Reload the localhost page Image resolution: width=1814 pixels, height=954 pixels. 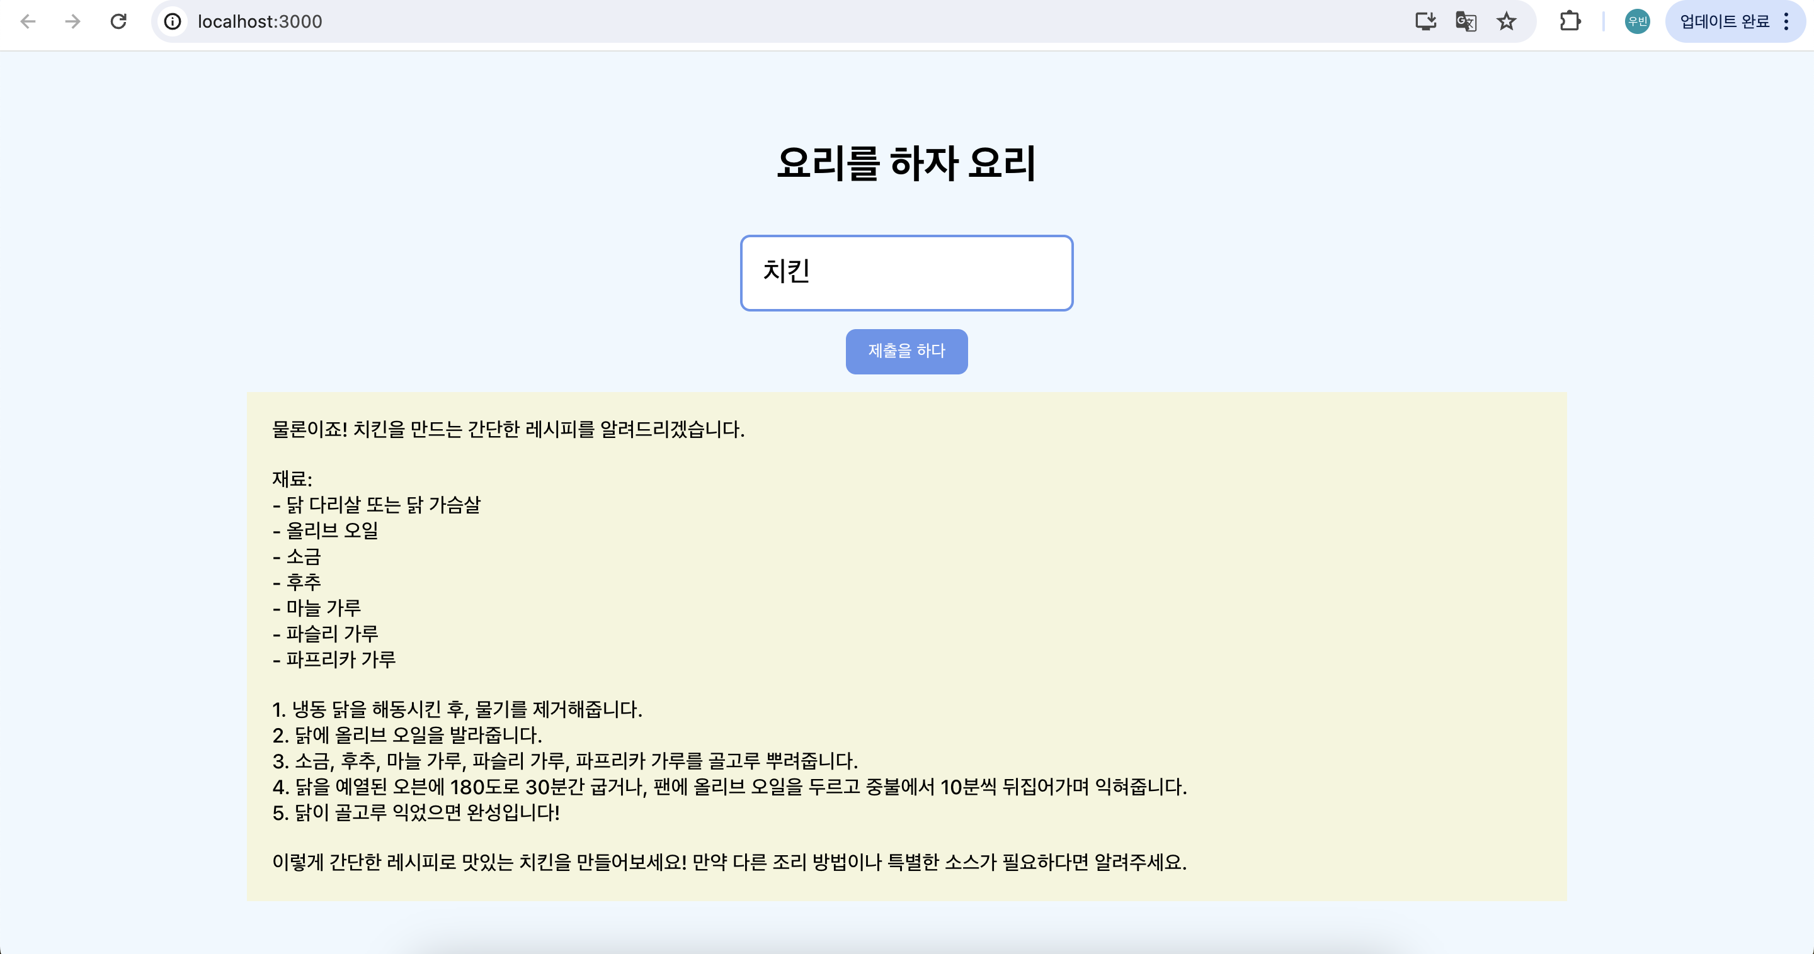pyautogui.click(x=118, y=21)
